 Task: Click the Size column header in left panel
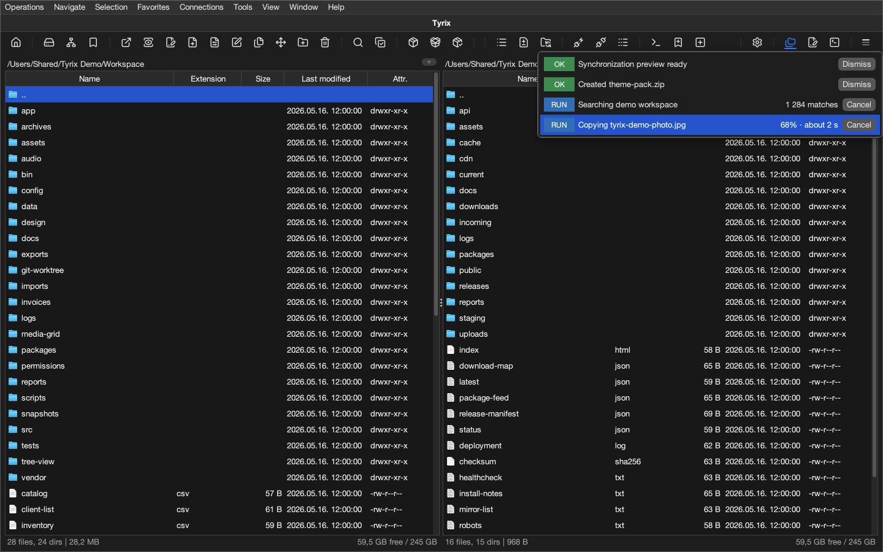coord(263,79)
